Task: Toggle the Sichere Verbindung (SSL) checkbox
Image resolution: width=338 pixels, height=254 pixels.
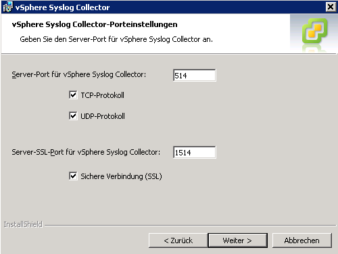Action: point(73,176)
